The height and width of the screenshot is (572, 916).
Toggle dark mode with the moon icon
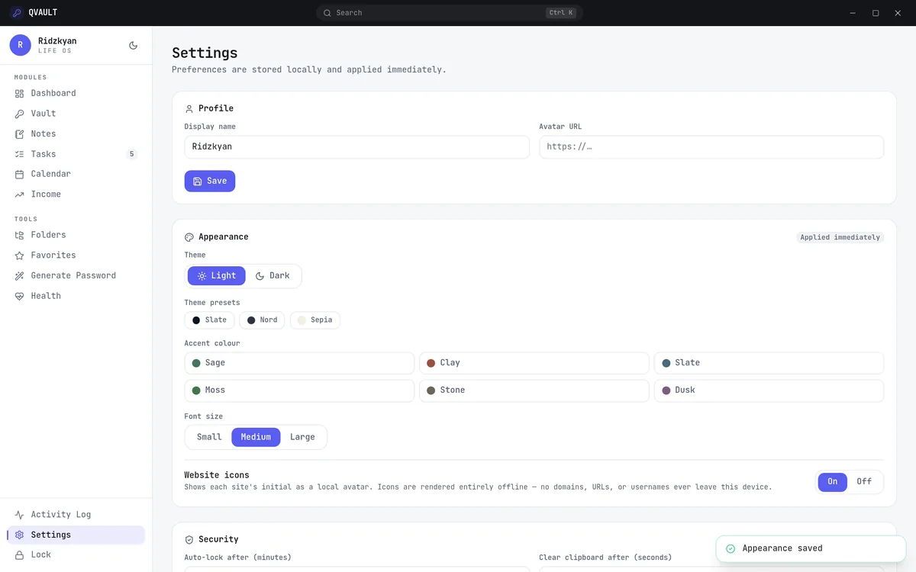pos(134,45)
